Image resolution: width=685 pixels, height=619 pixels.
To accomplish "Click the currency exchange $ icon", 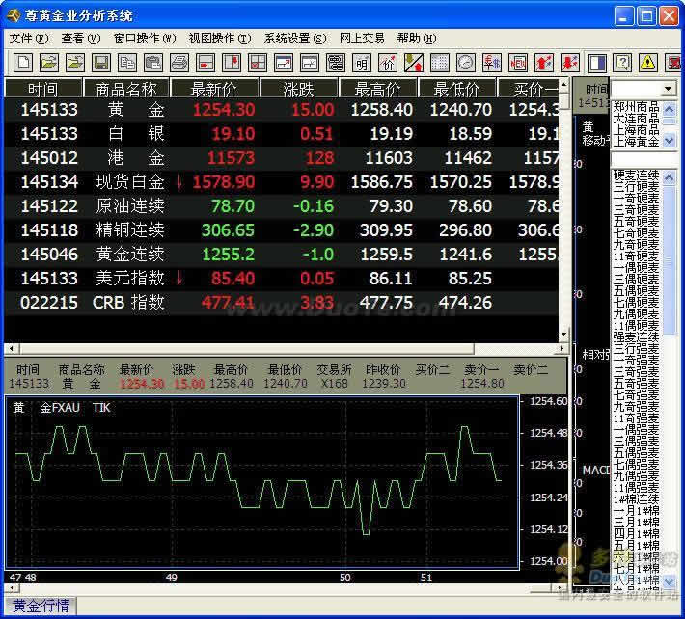I will [491, 64].
